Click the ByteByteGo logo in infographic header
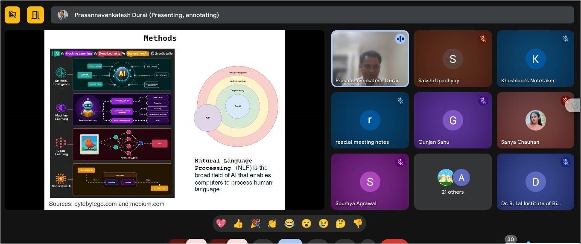This screenshot has width=581, height=244. tap(162, 53)
